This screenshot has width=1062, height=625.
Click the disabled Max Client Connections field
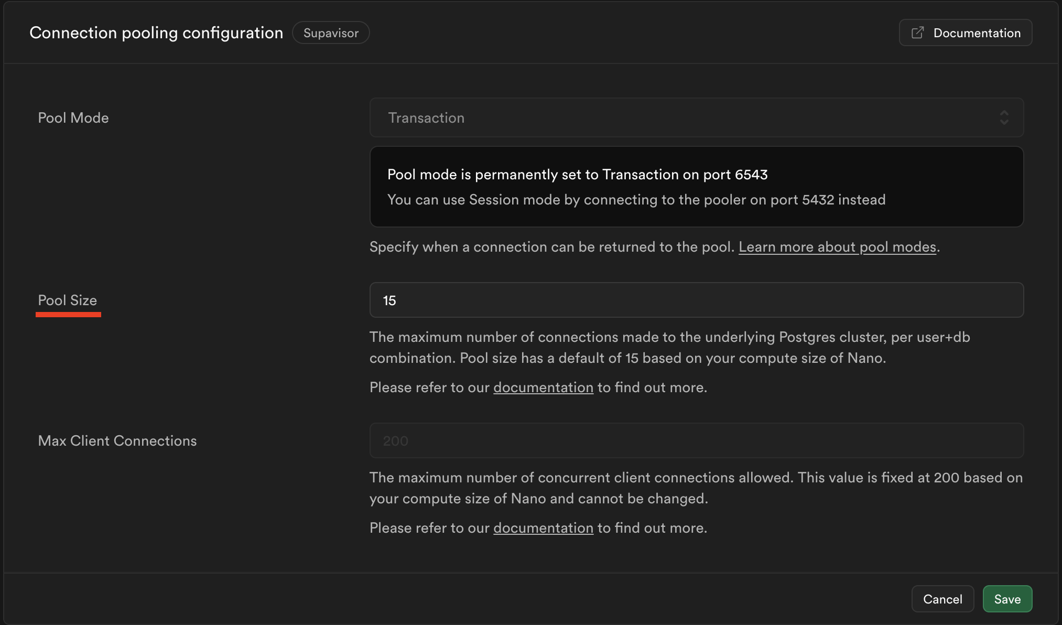click(696, 440)
